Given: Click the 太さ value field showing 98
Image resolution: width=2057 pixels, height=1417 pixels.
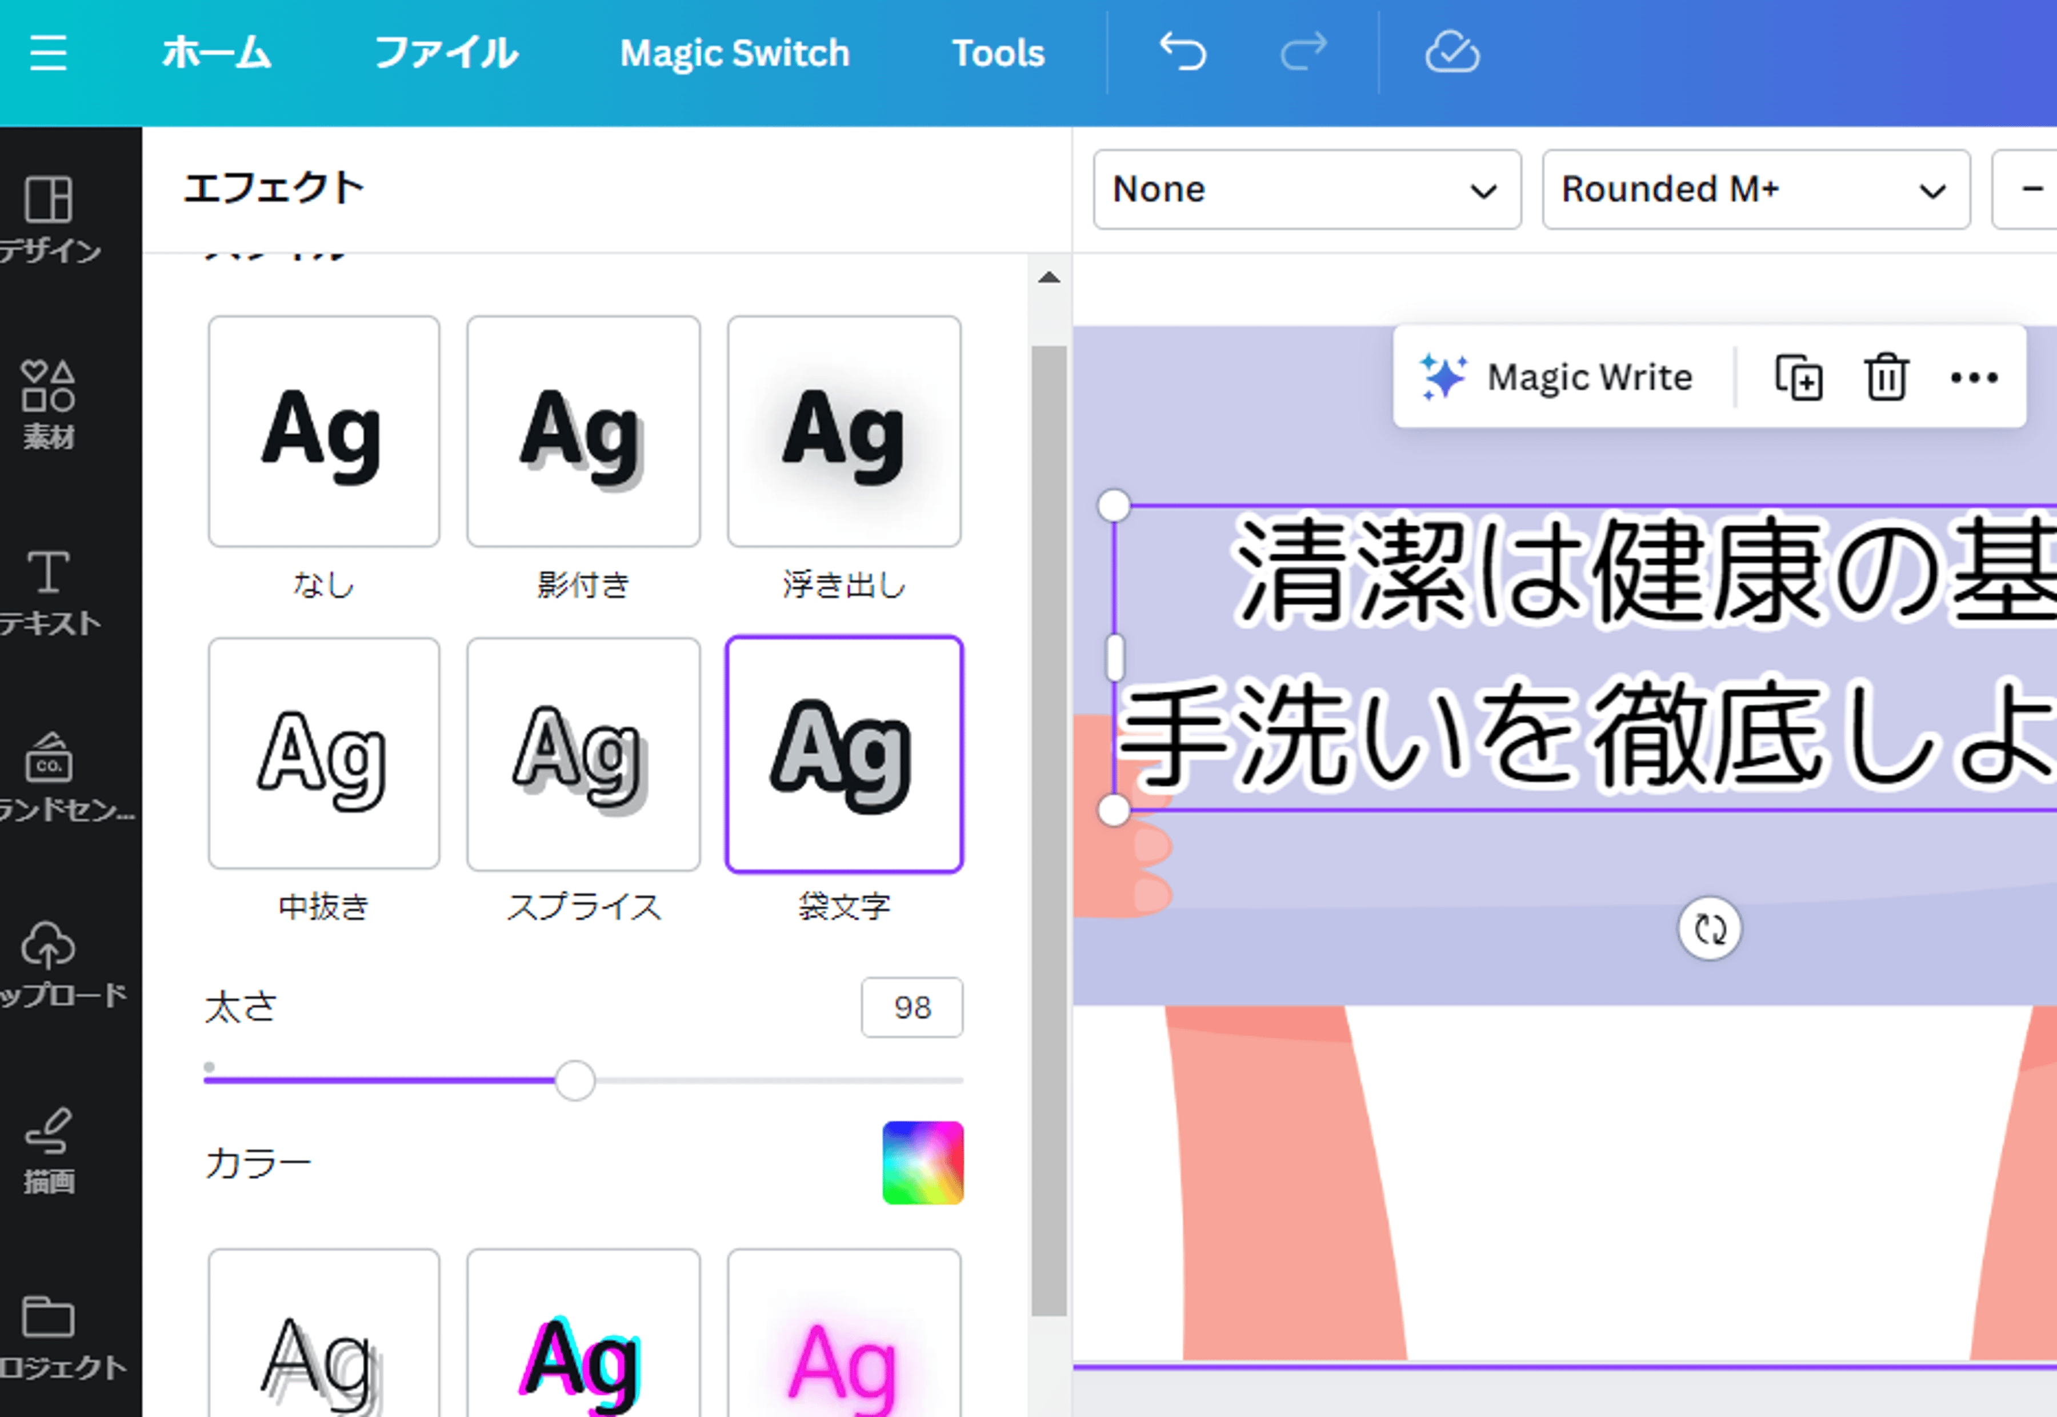Looking at the screenshot, I should coord(912,1007).
